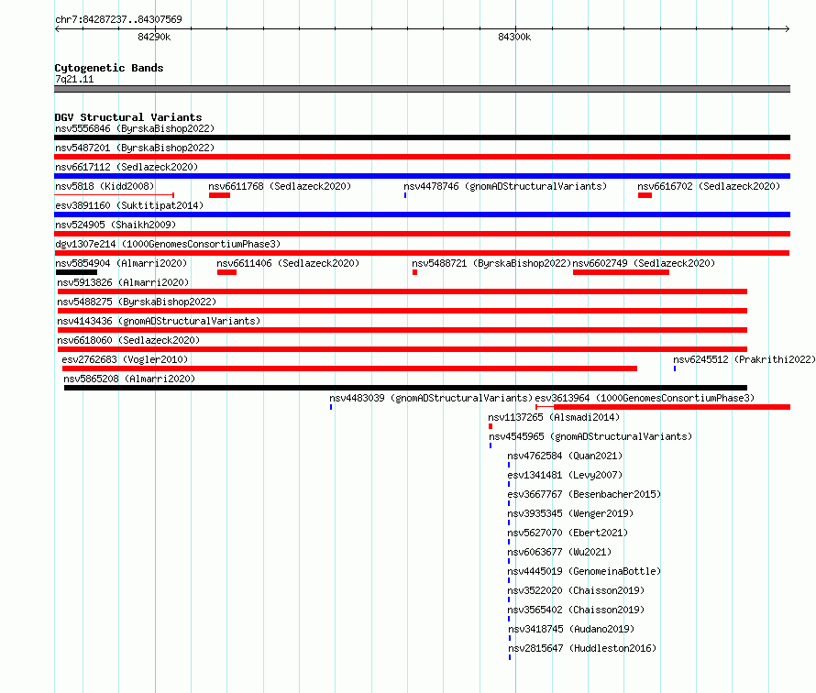Click the blue bar below esv3891160
Screen dimensions: 816x693
pyautogui.click(x=422, y=214)
